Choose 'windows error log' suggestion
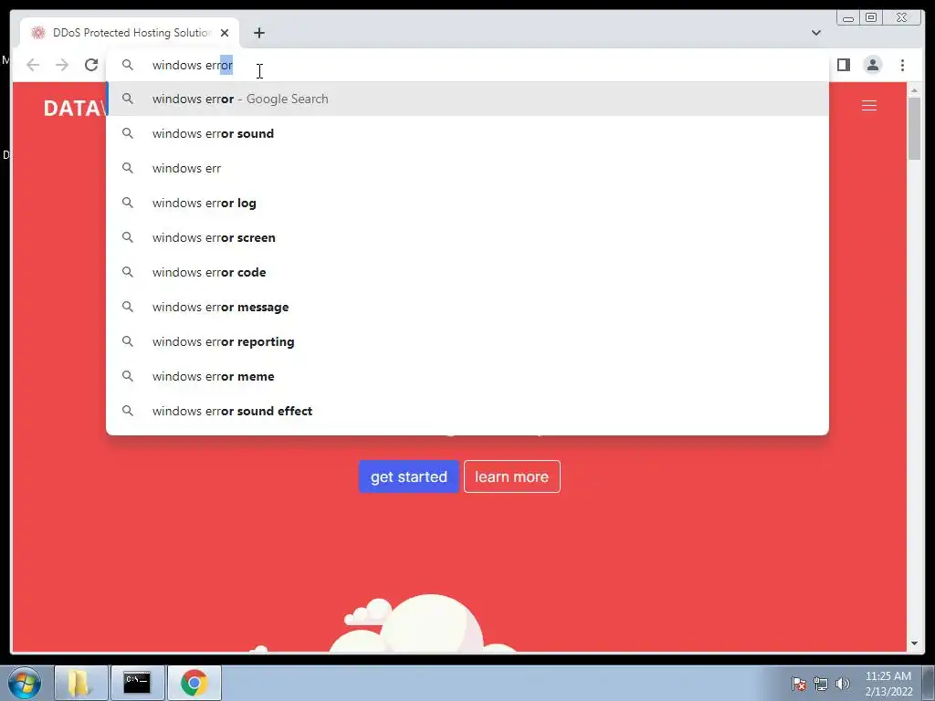Screen dimensions: 935x701 point(467,203)
